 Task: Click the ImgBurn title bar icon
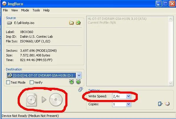(x=4, y=4)
